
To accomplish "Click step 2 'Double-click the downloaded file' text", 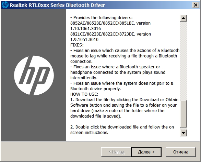I will coord(123,130).
